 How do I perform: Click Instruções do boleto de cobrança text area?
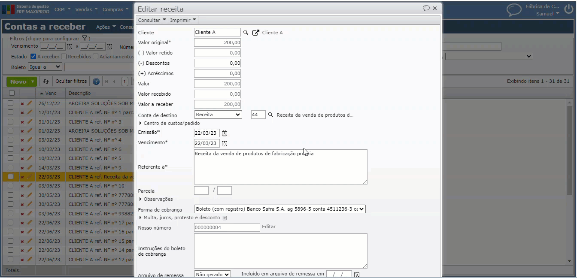click(x=280, y=251)
